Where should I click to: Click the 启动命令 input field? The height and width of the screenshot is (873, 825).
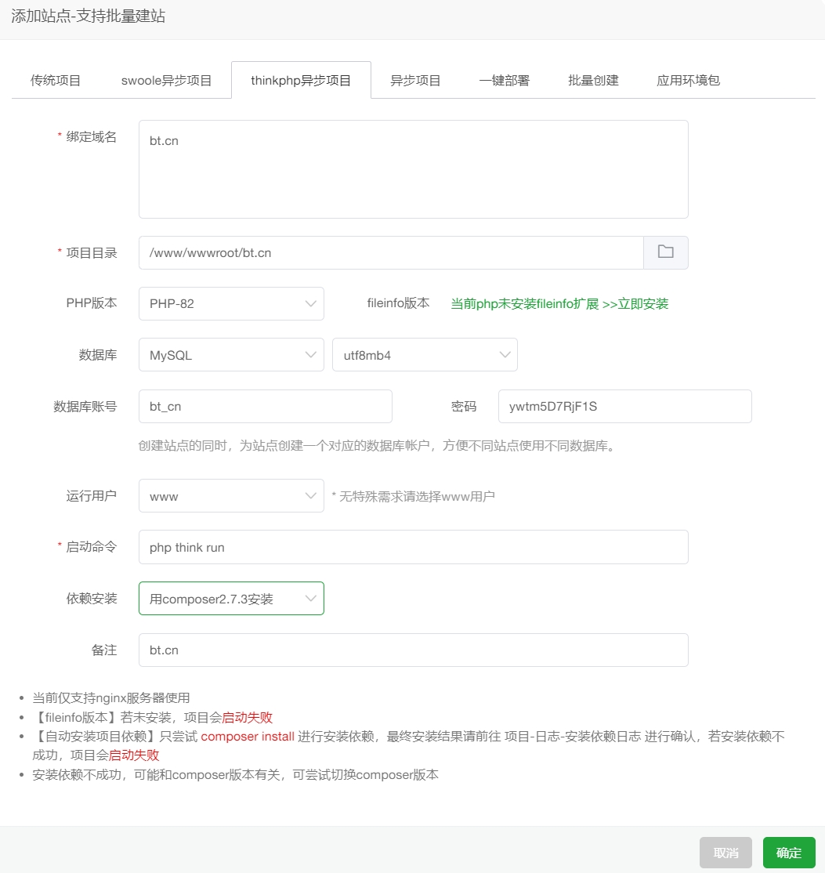413,546
